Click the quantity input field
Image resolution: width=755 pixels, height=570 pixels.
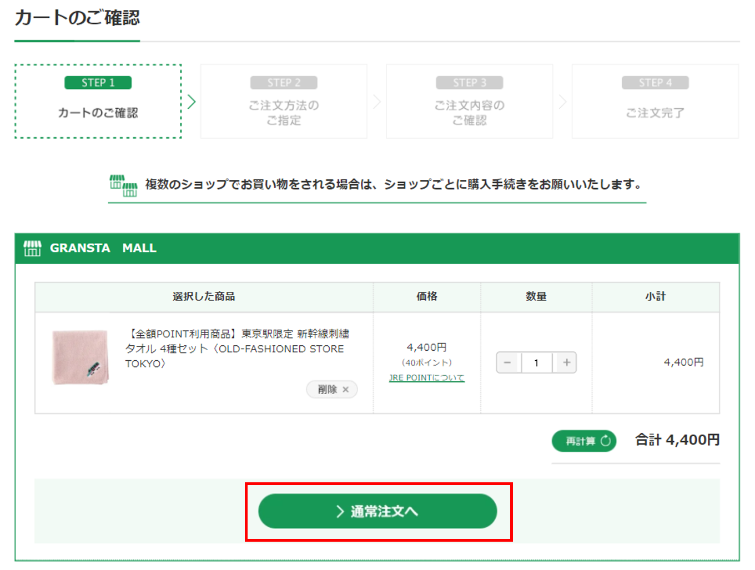[536, 362]
